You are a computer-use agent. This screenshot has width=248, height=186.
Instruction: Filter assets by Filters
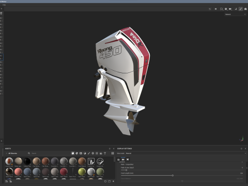tap(85, 153)
